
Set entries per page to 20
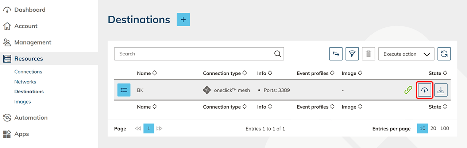[433, 128]
